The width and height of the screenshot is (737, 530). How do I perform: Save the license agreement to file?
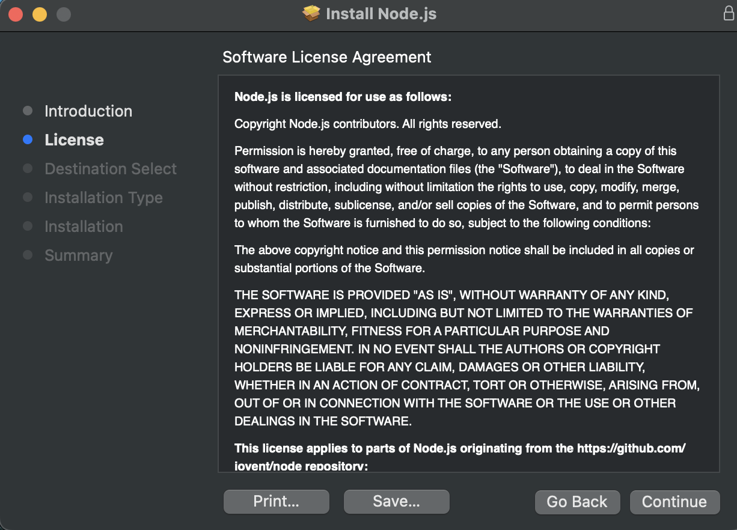397,502
